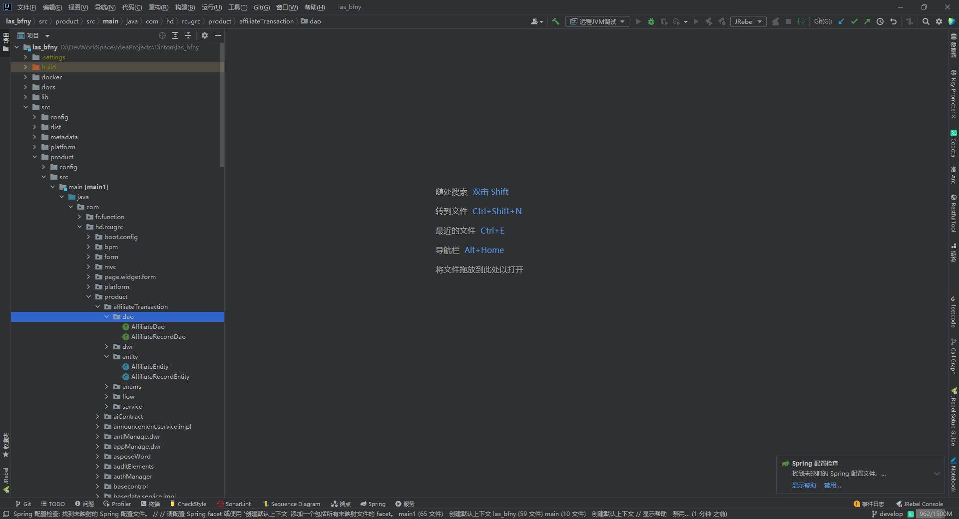Expand the Spring notification chevron
Viewport: 959px width, 519px height.
[937, 474]
